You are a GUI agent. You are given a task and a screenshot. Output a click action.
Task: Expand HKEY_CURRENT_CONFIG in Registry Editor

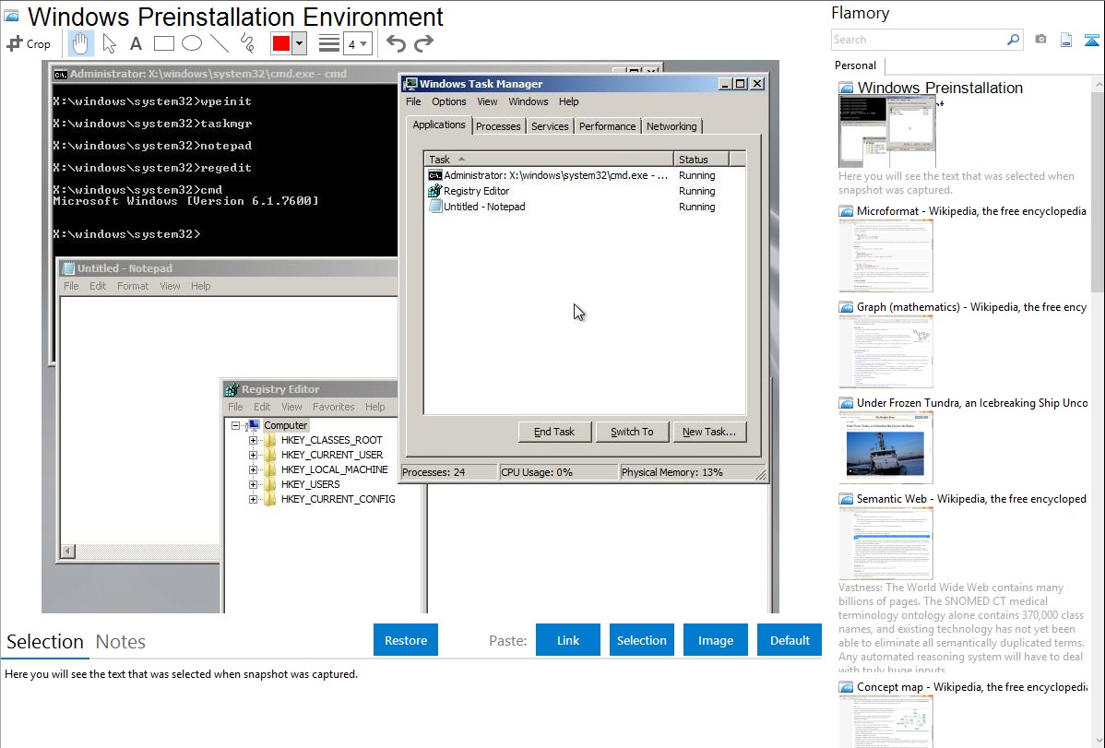(x=253, y=499)
